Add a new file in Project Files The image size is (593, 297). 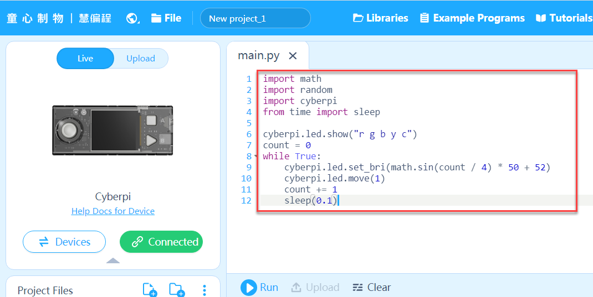(150, 290)
